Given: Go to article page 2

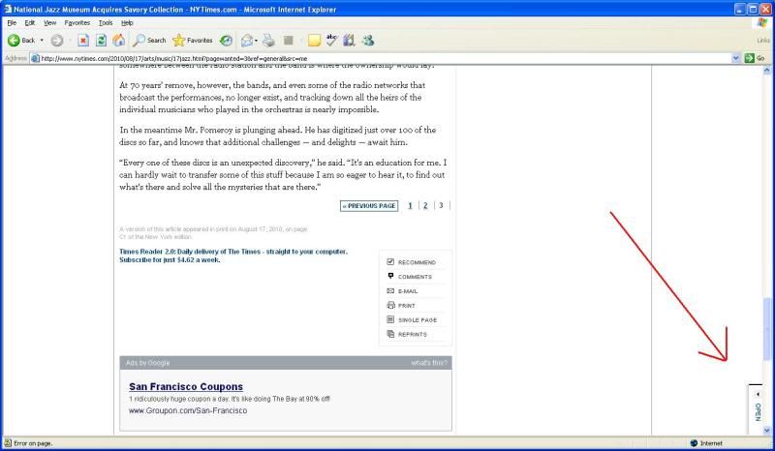Looking at the screenshot, I should click(425, 205).
